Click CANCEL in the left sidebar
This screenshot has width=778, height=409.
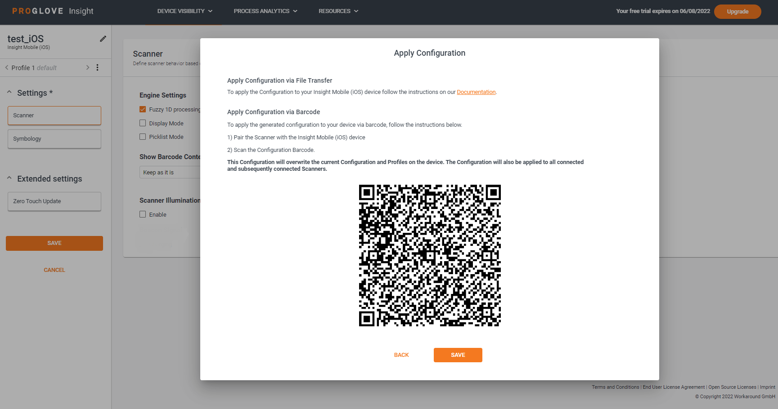coord(54,270)
